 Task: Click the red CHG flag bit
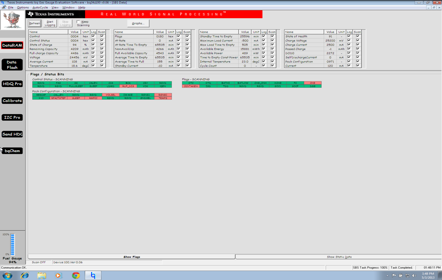pyautogui.click(x=313, y=83)
